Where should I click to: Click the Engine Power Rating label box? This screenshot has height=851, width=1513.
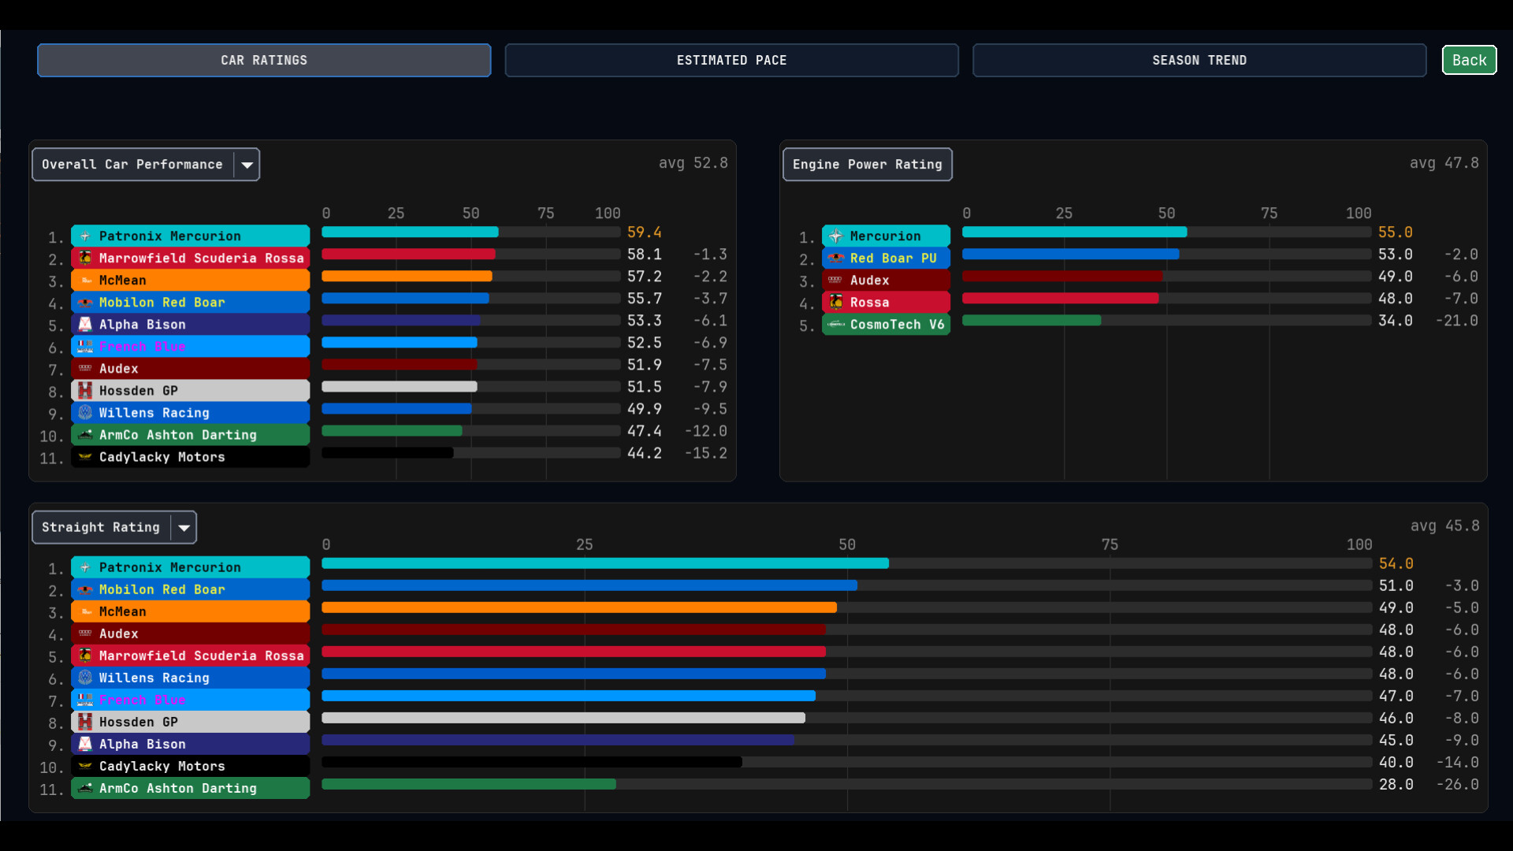[867, 165]
